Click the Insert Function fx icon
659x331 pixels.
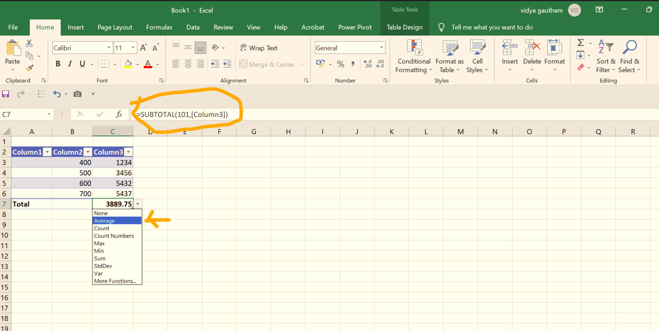point(119,114)
